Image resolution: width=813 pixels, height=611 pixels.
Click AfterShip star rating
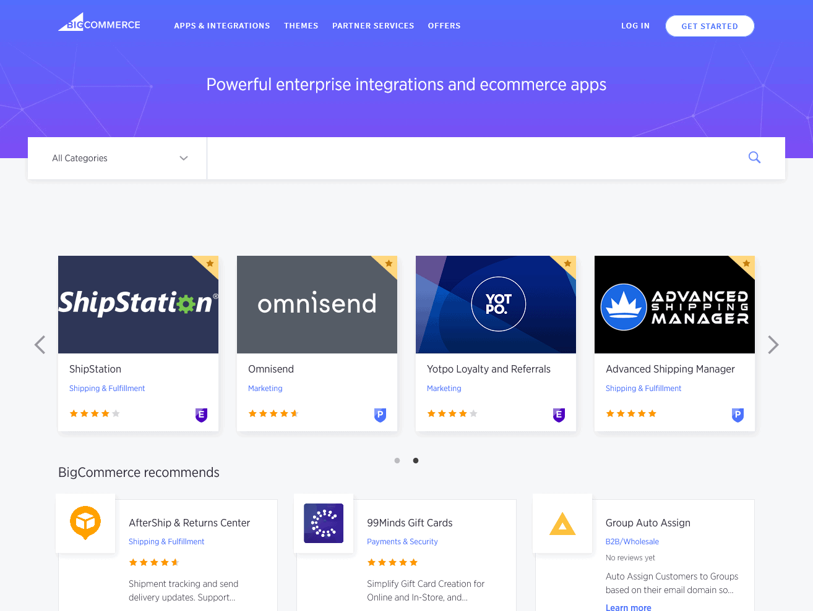coord(154,562)
